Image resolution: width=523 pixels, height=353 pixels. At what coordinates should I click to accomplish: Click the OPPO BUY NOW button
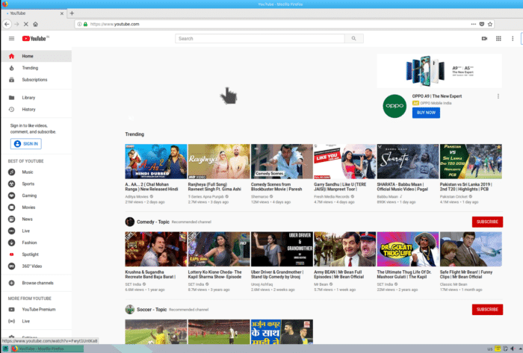tap(426, 113)
